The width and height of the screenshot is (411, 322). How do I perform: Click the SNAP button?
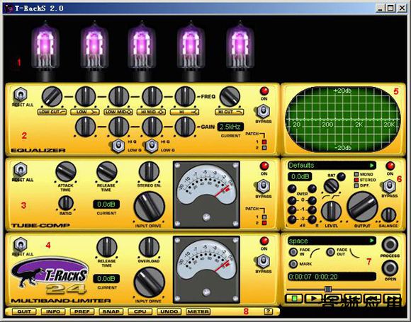[111, 312]
